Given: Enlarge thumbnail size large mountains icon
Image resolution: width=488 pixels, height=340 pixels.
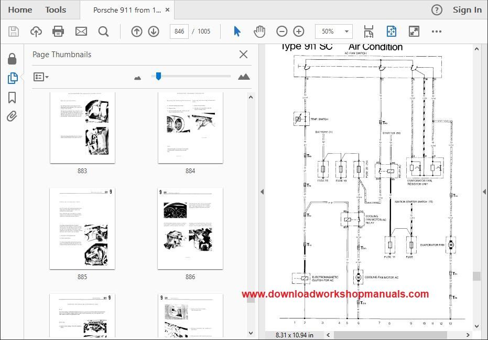Looking at the screenshot, I should pyautogui.click(x=244, y=77).
